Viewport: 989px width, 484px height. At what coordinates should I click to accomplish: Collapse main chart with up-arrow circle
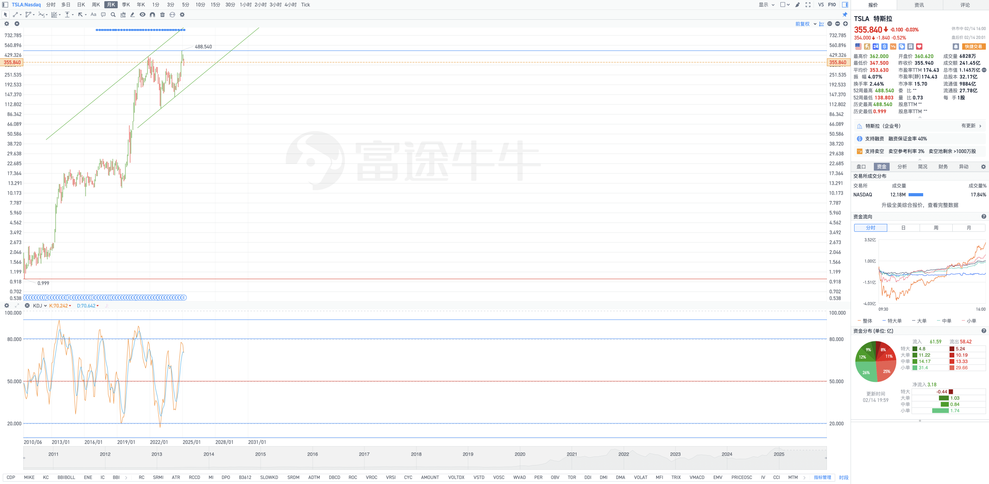tap(17, 24)
